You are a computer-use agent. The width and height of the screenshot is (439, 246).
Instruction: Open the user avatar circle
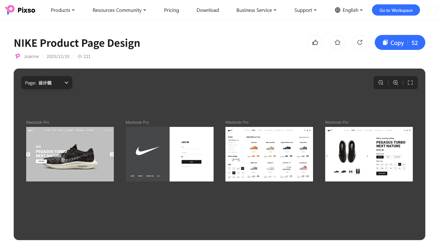(432, 10)
